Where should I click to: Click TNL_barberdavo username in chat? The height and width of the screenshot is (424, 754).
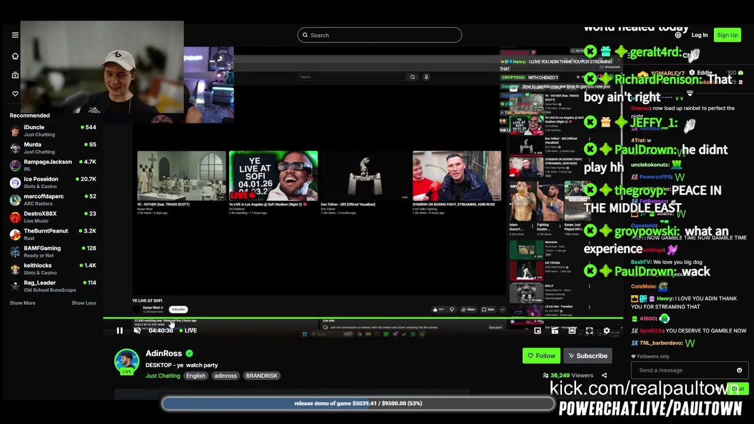pos(660,343)
